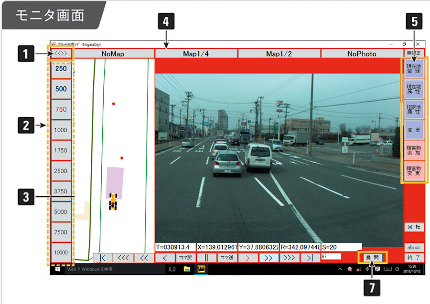Image resolution: width=430 pixels, height=304 pixels.
Task: Toggle the <<>> map width button
Action: 61,53
